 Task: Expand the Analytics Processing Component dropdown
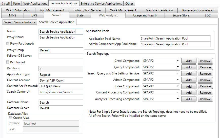[x=178, y=99]
